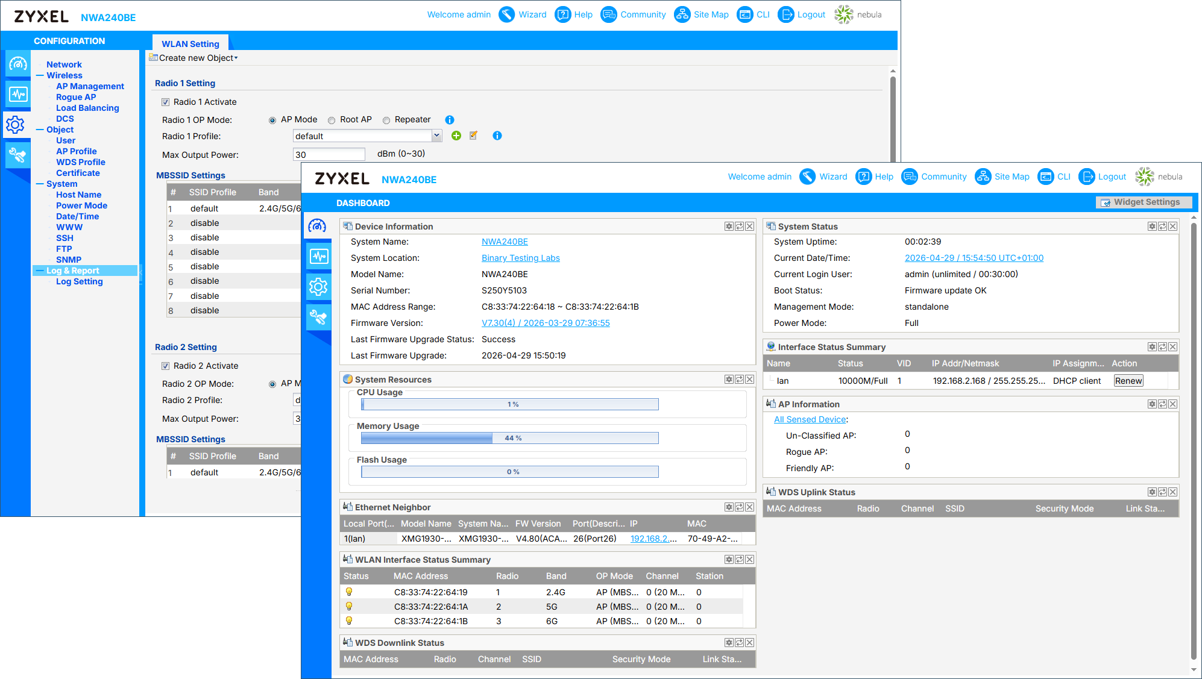Open the Community icon in the Dashboard window
The width and height of the screenshot is (1202, 679).
[x=910, y=177]
